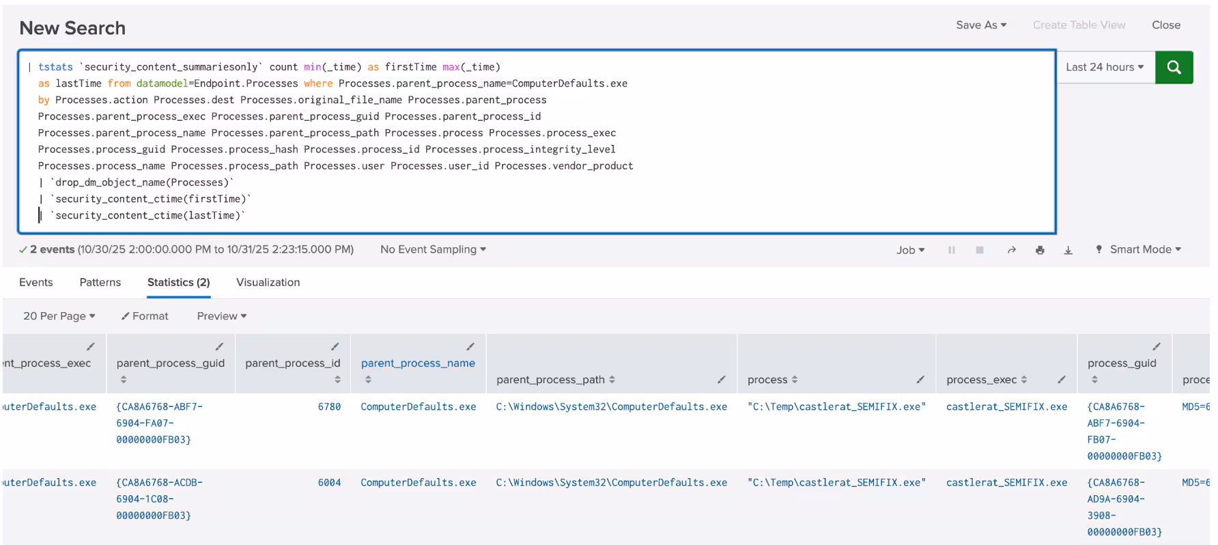Click pencil icon on process column header

[x=920, y=380]
